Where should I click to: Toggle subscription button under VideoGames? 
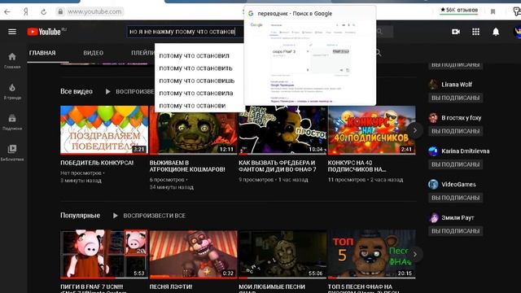456,198
